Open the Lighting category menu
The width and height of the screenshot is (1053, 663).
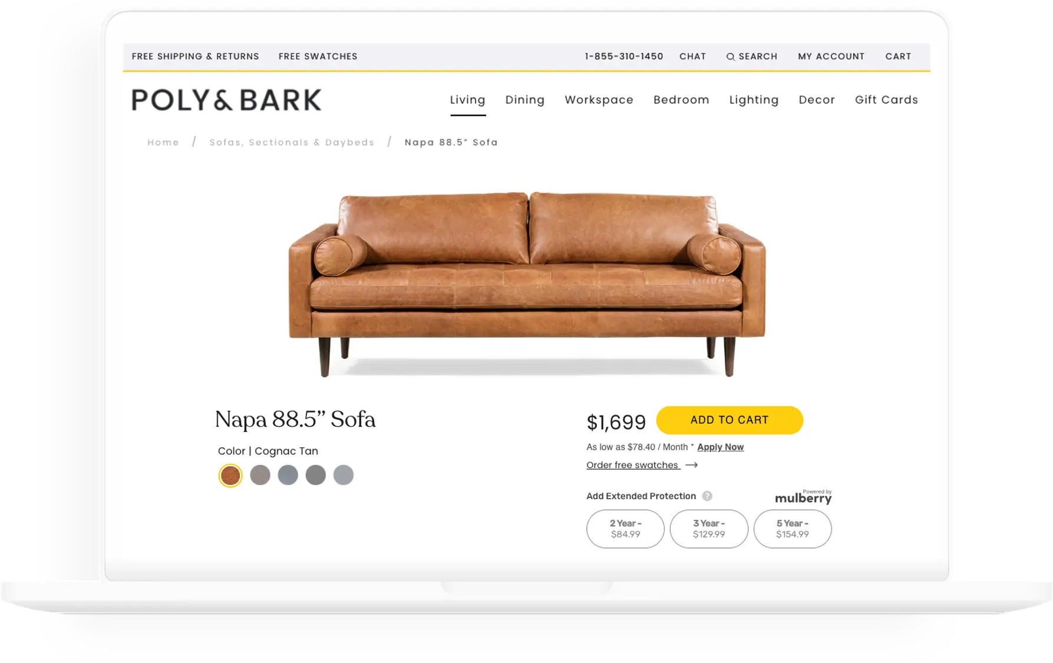pyautogui.click(x=754, y=100)
